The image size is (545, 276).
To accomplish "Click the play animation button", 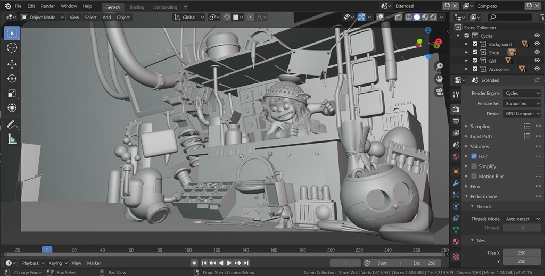I will point(229,263).
